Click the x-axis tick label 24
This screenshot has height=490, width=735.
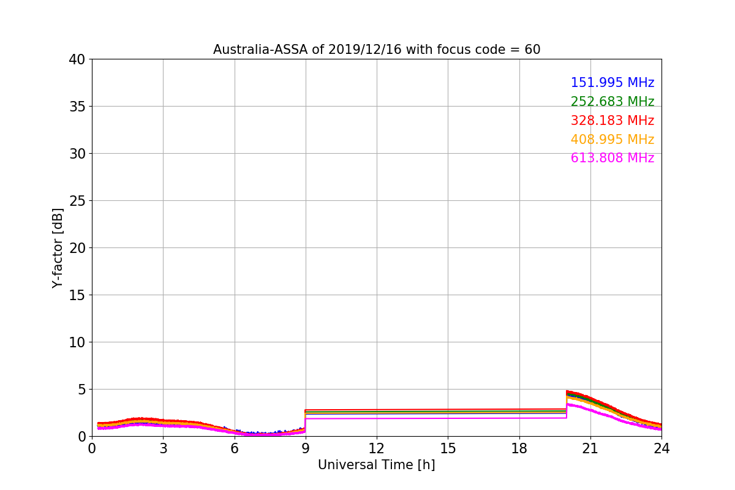[x=661, y=448]
